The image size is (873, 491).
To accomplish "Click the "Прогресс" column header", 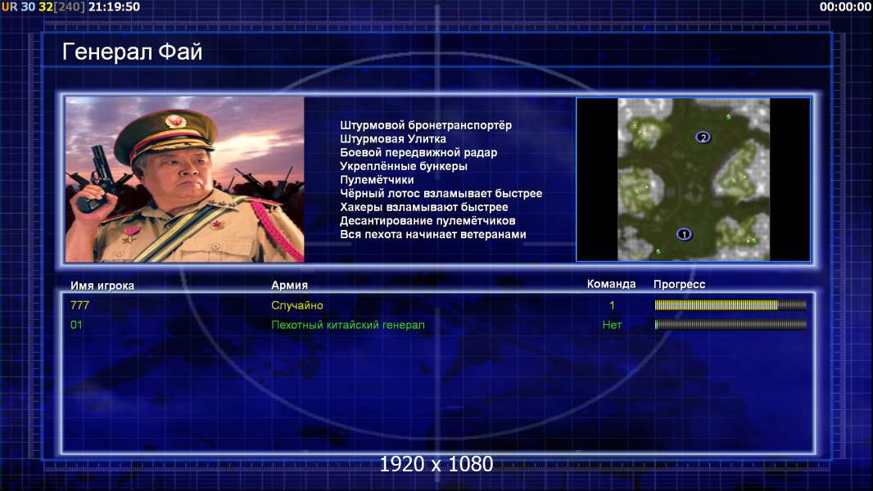I will click(679, 285).
